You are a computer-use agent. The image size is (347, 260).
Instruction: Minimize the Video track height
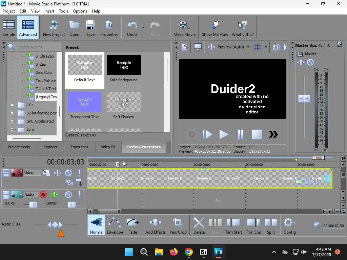(6, 173)
